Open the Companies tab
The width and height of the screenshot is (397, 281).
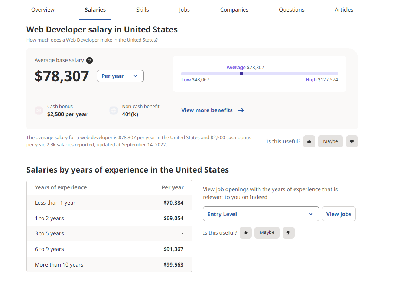point(234,10)
